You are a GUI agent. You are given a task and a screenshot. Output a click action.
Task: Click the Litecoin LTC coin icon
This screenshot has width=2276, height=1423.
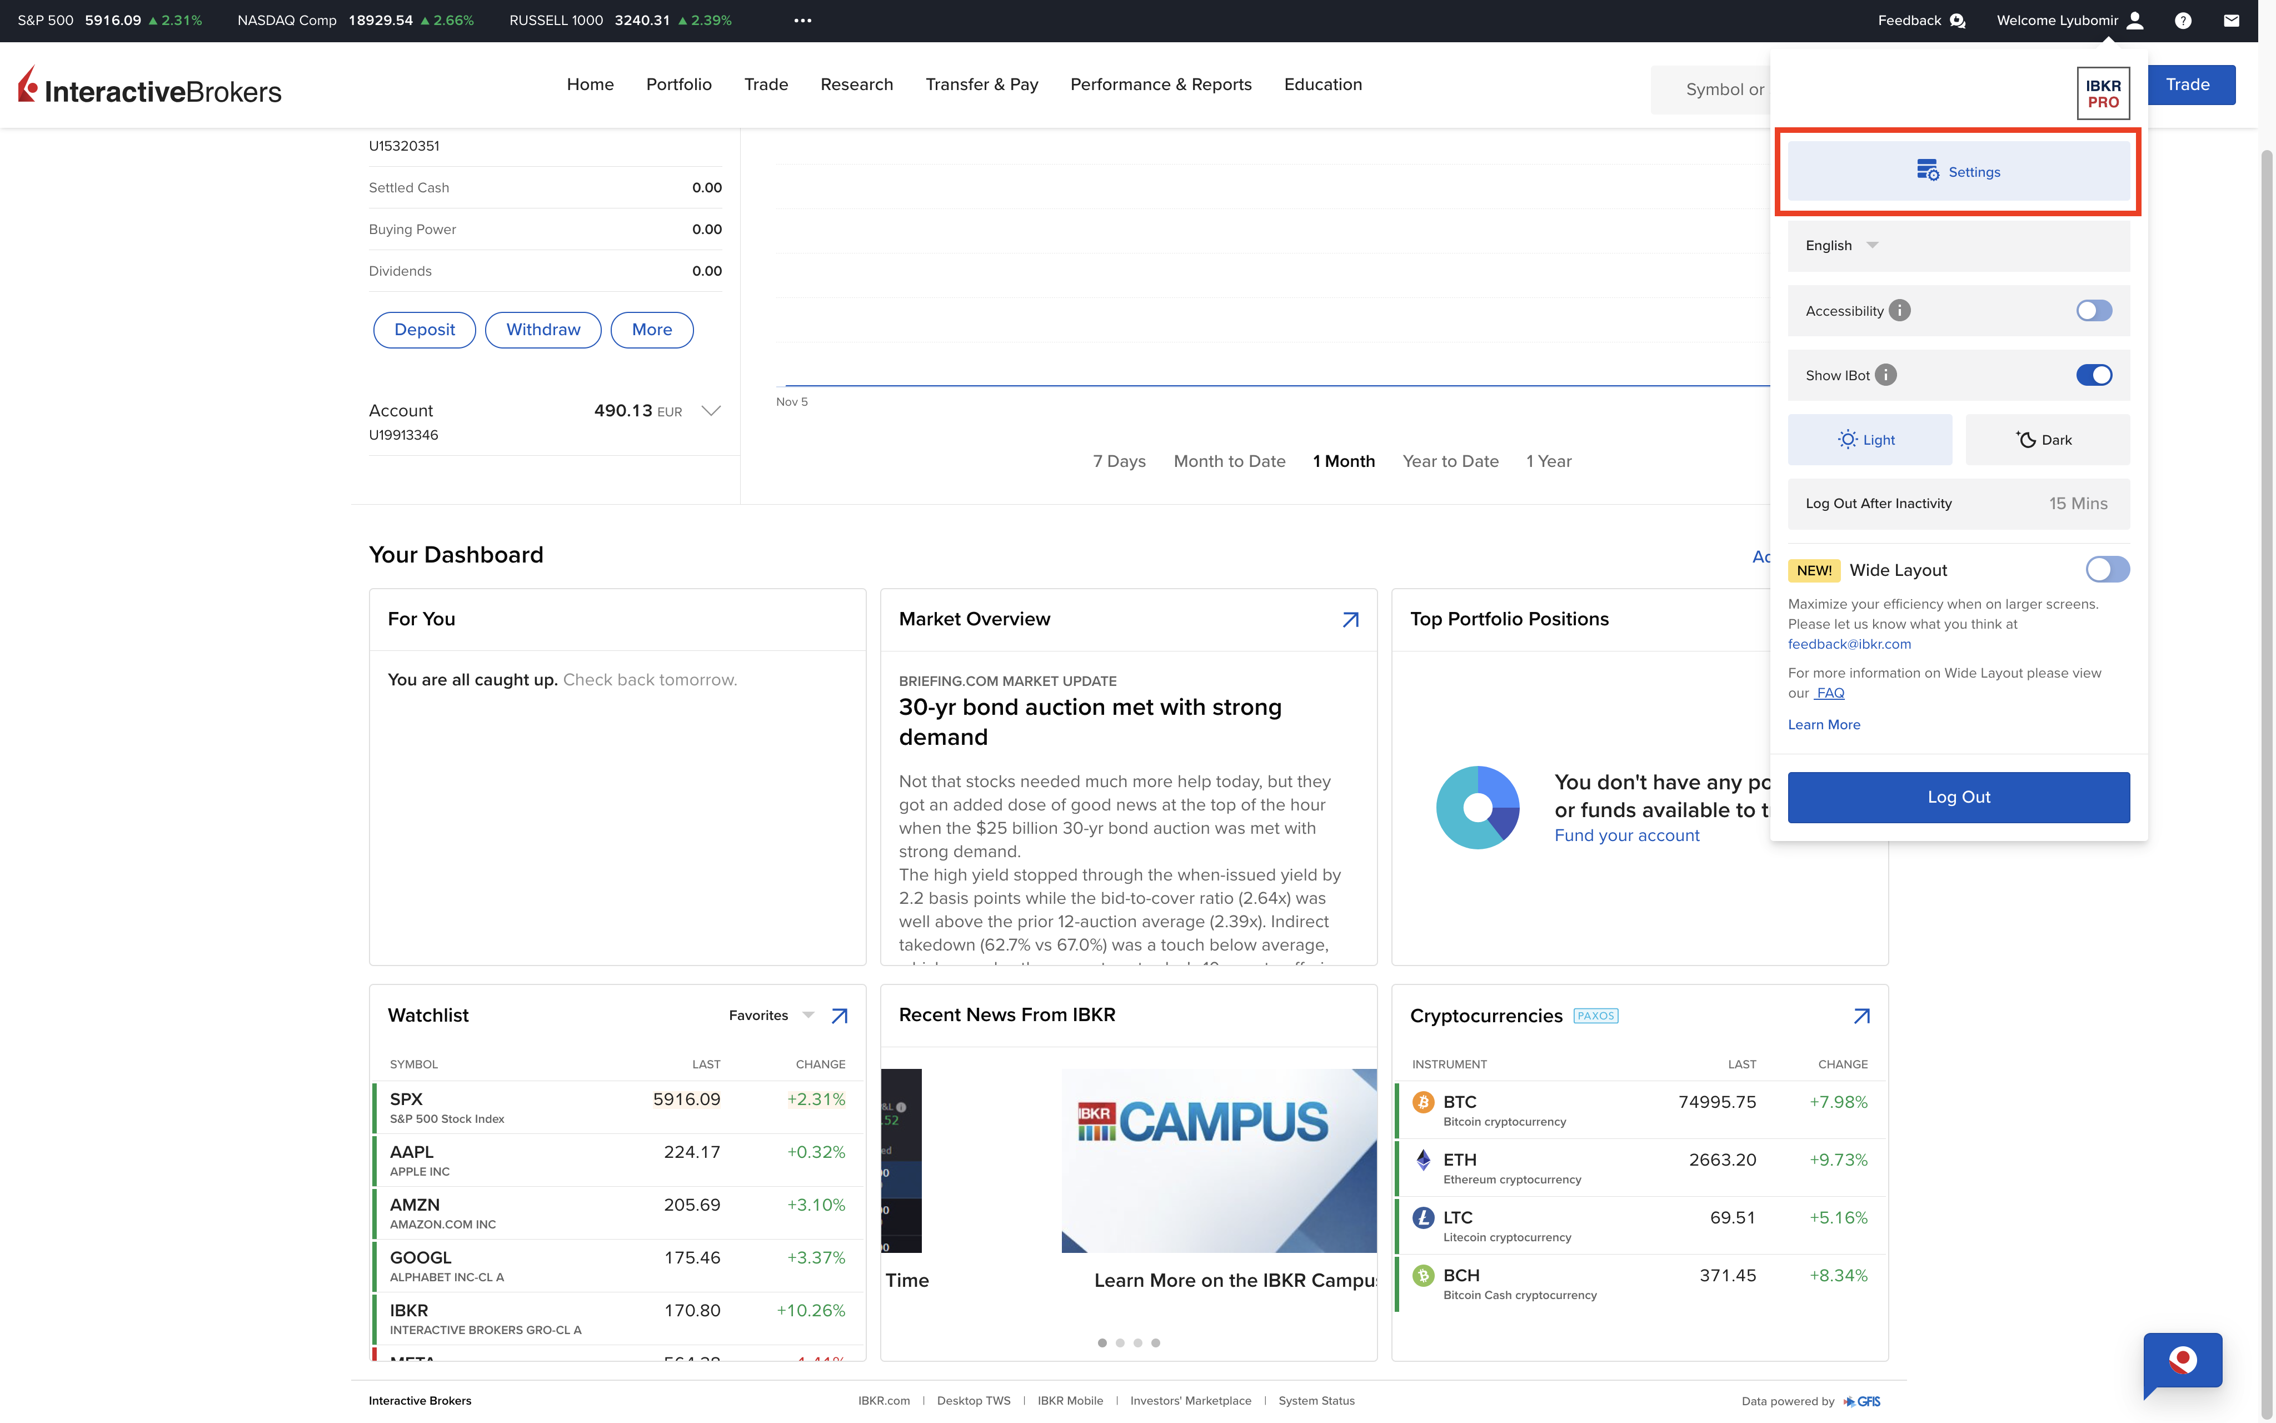1423,1218
